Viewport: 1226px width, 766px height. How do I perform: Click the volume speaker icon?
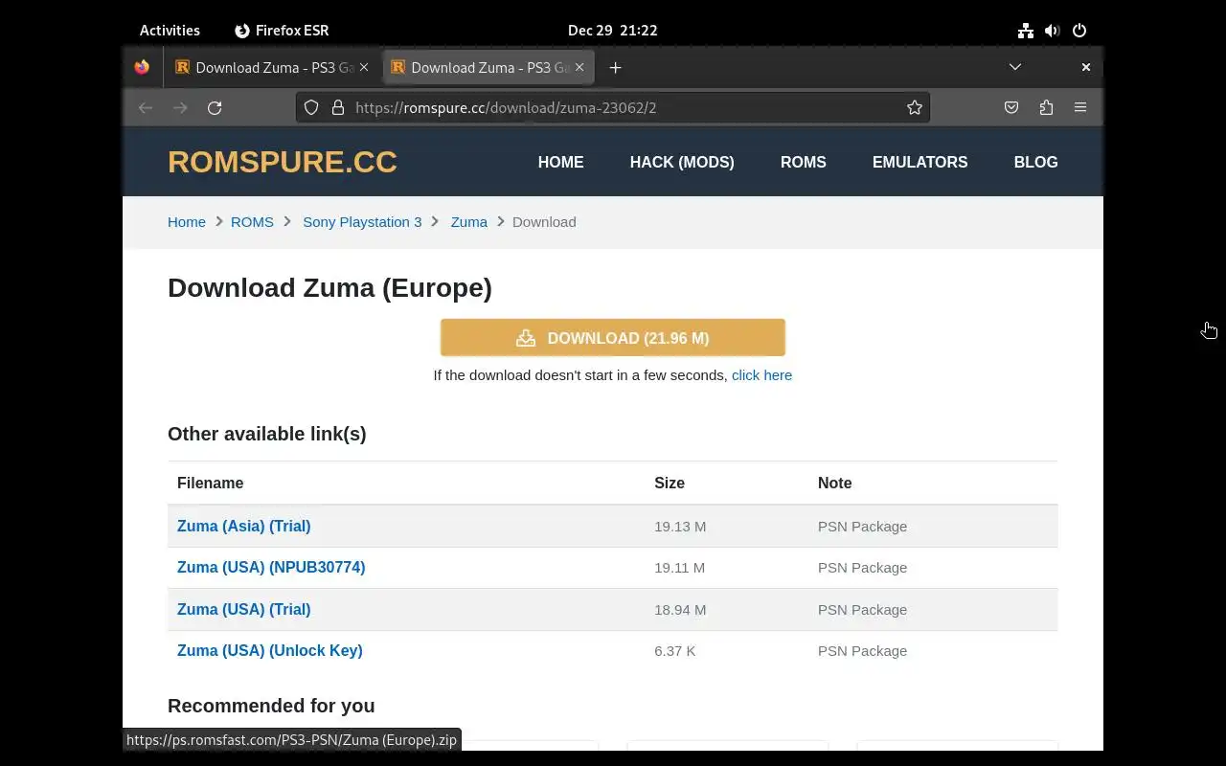pos(1053,30)
